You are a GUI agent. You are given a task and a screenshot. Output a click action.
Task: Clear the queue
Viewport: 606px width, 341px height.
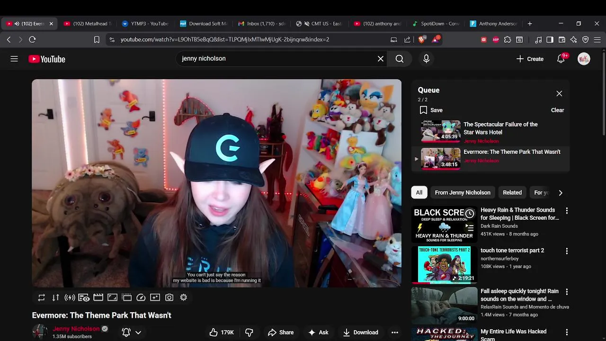click(557, 110)
